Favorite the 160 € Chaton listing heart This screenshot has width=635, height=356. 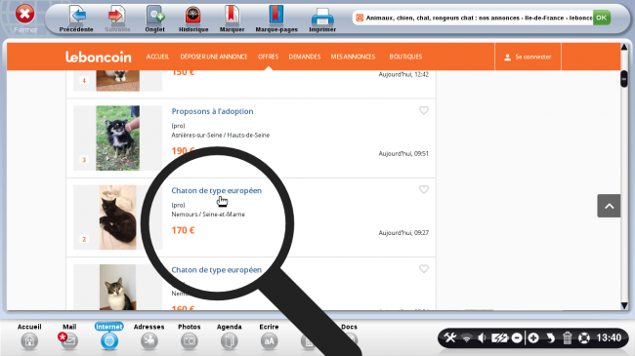pos(424,268)
